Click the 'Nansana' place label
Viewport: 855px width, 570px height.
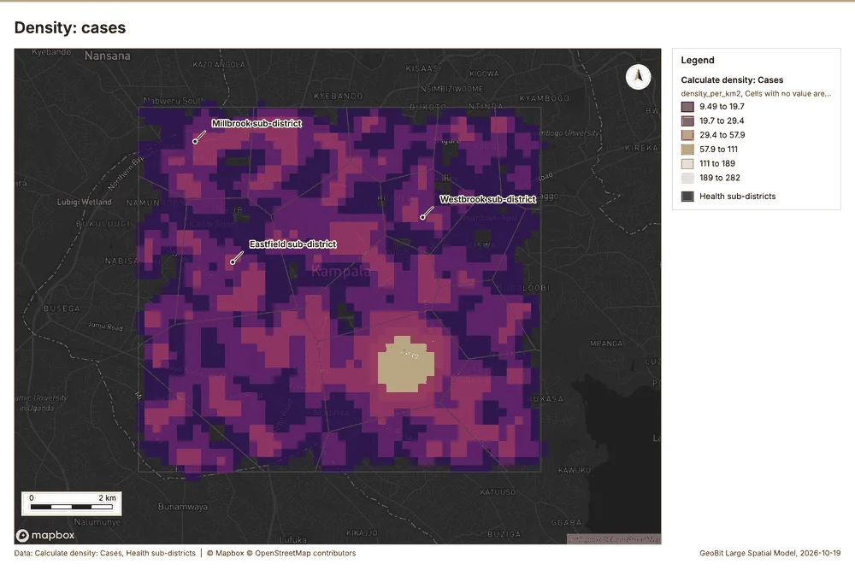(x=108, y=56)
